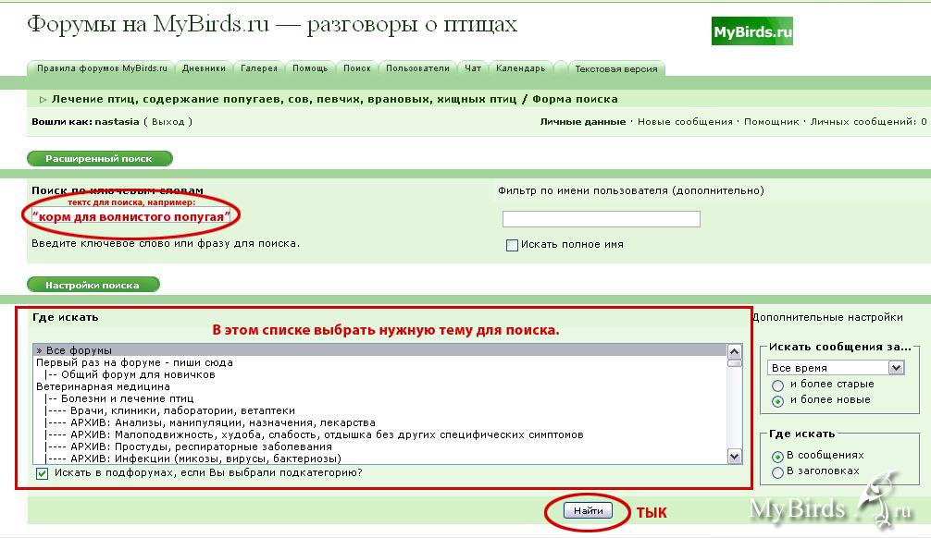Select АРХИВ: Простуды, респираторные заболевания entry
Screen dimensions: 931x538
tap(379, 446)
